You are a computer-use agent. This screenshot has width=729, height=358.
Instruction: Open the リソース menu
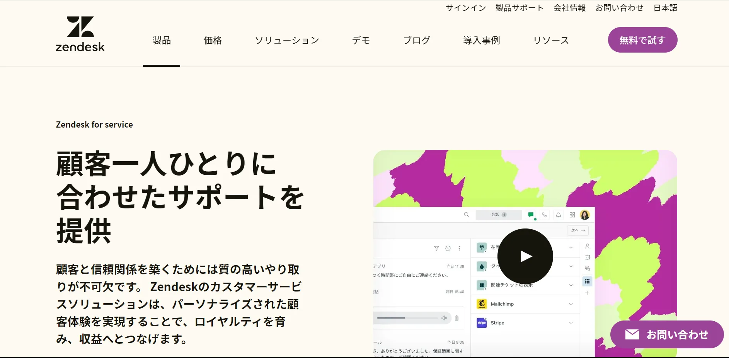(x=551, y=40)
